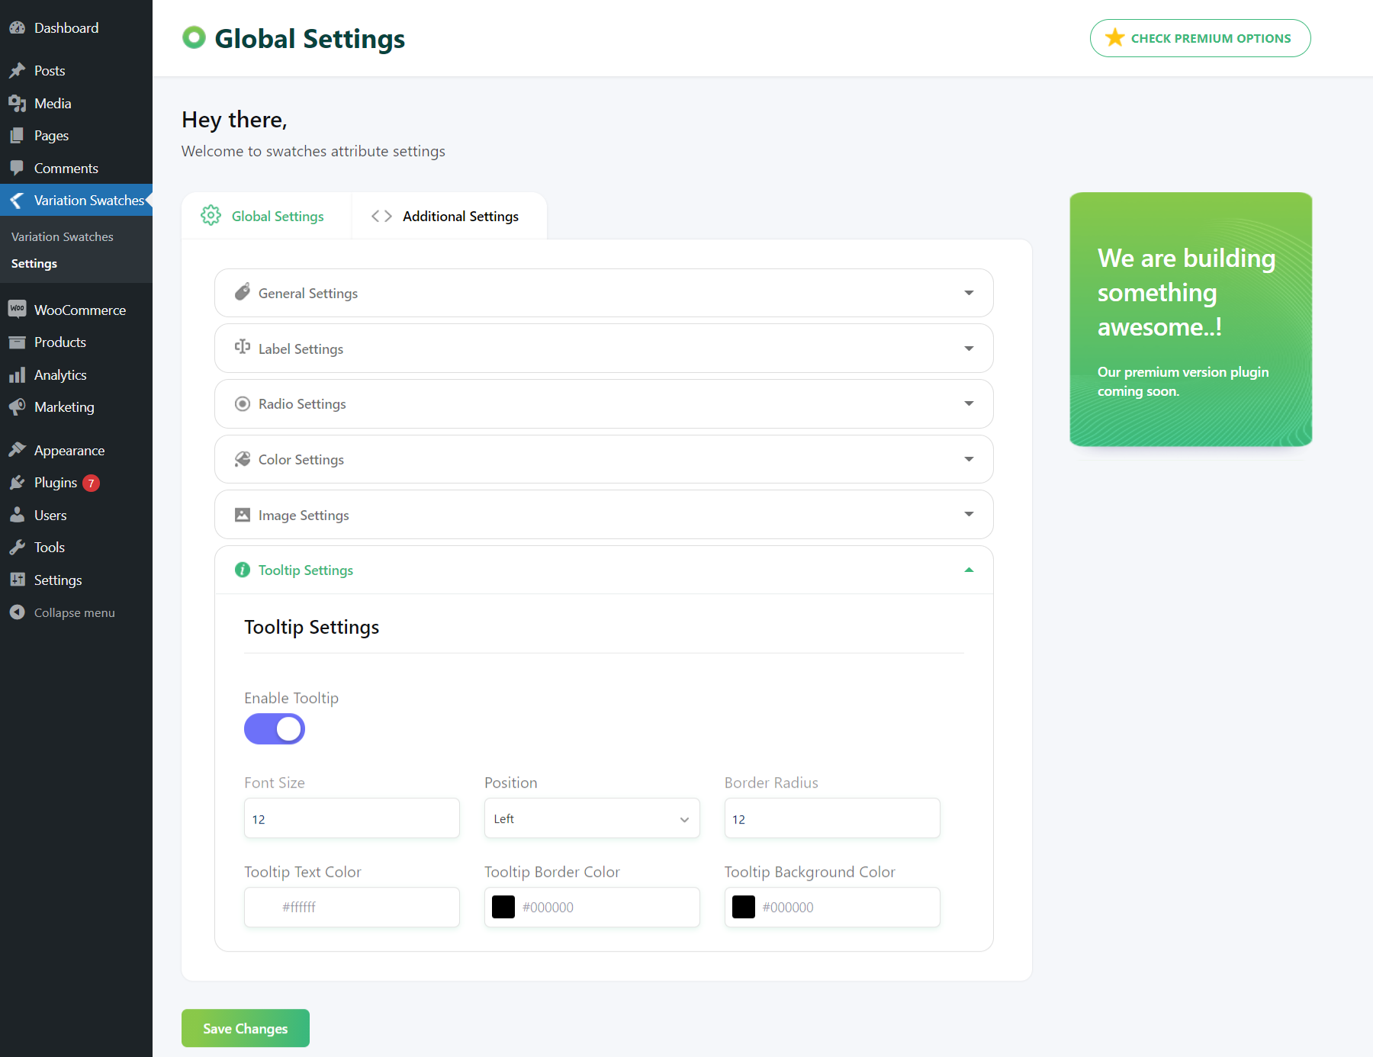Image resolution: width=1373 pixels, height=1057 pixels.
Task: Click the Comments speech bubble icon
Action: click(17, 169)
